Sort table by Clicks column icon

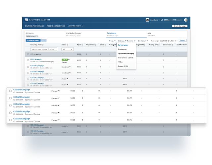click(106, 45)
